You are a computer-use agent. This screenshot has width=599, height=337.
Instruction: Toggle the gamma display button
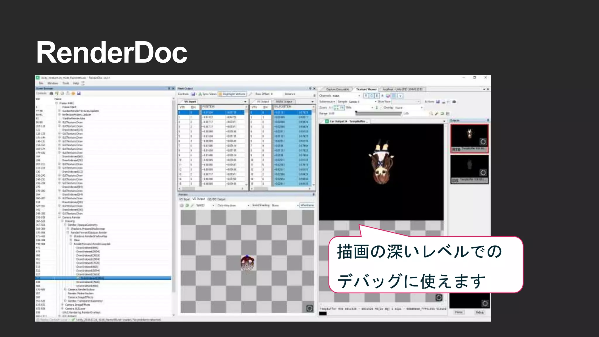pyautogui.click(x=400, y=96)
